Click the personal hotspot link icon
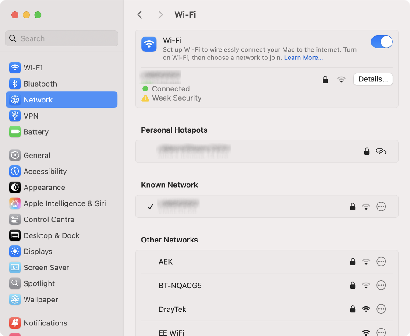 [x=381, y=151]
